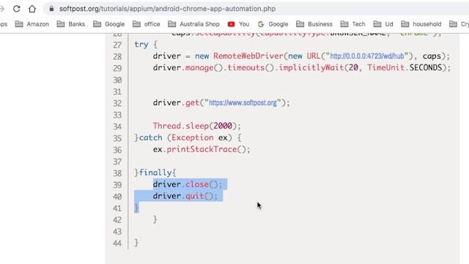This screenshot has width=469, height=264.
Task: Open the Tech bookmarks folder
Action: (353, 24)
